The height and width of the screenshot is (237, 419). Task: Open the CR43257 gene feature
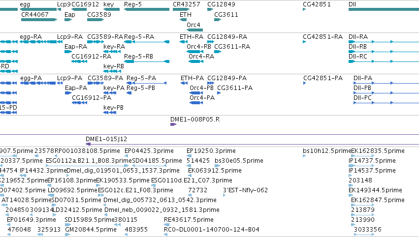pos(181,9)
